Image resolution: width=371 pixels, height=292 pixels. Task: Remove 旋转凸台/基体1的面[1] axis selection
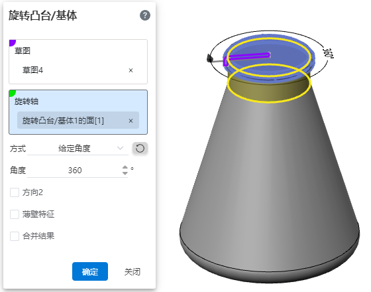coord(131,121)
